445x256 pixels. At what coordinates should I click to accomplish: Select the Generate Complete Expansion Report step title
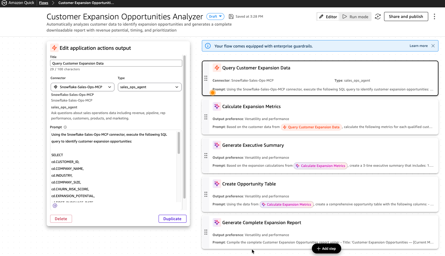pyautogui.click(x=262, y=222)
